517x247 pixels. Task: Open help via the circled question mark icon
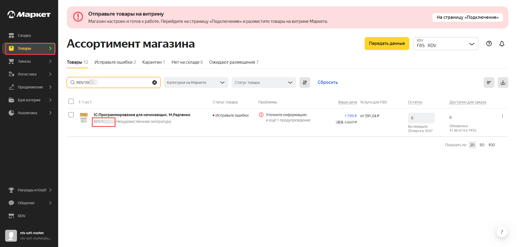[x=489, y=44]
